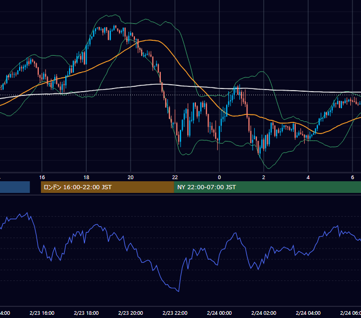The image size is (361, 318).
Task: Click the 2/23 18:00 indicator axis label
Action: 87,313
